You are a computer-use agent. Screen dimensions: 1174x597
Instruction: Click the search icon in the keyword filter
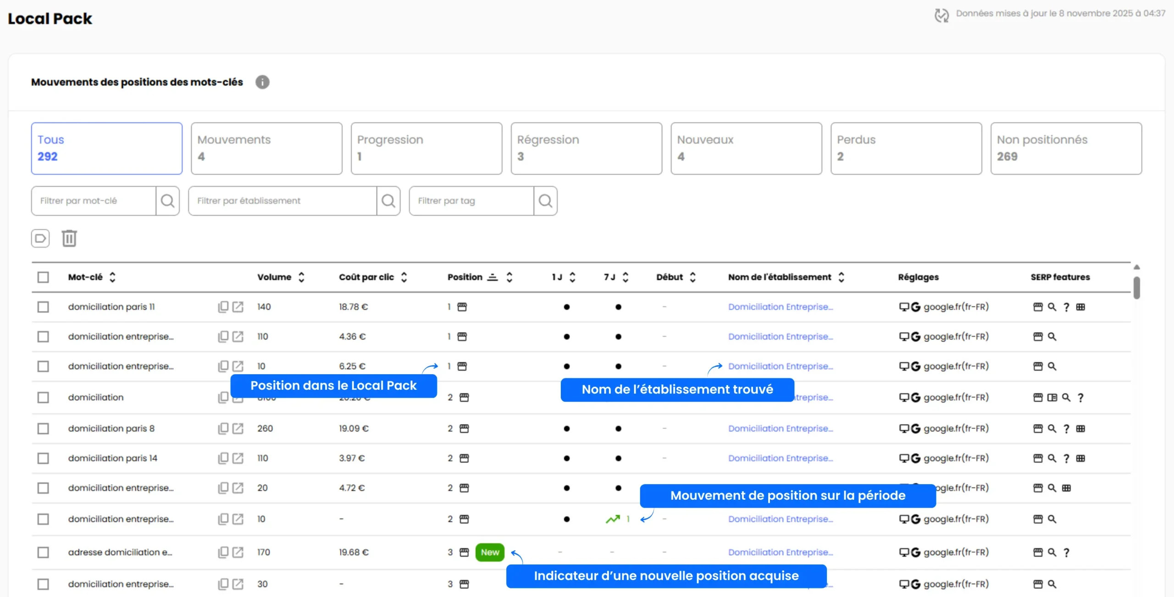click(168, 201)
